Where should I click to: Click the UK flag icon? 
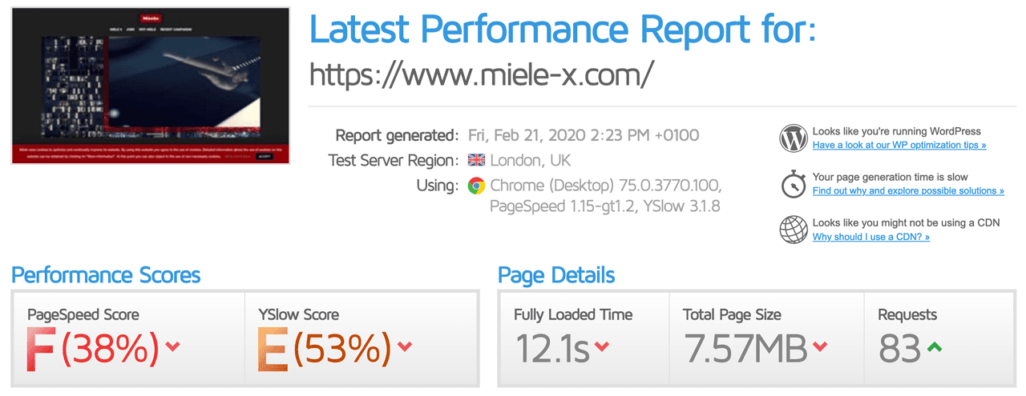point(476,160)
